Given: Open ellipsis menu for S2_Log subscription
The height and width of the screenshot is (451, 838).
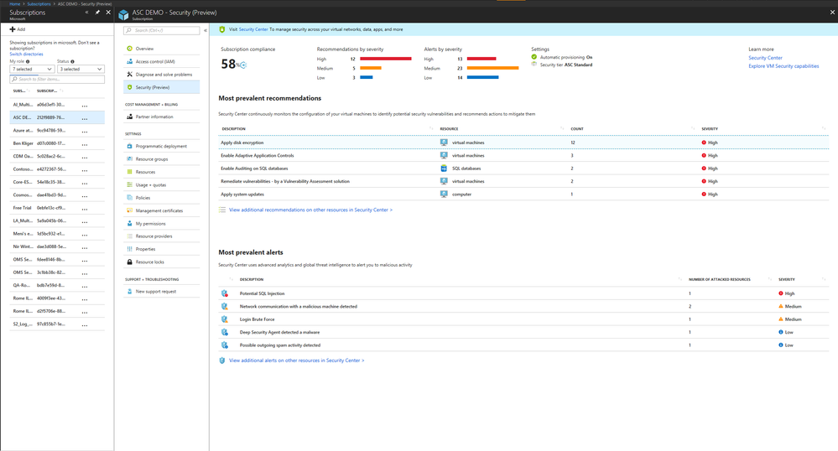Looking at the screenshot, I should pyautogui.click(x=85, y=325).
